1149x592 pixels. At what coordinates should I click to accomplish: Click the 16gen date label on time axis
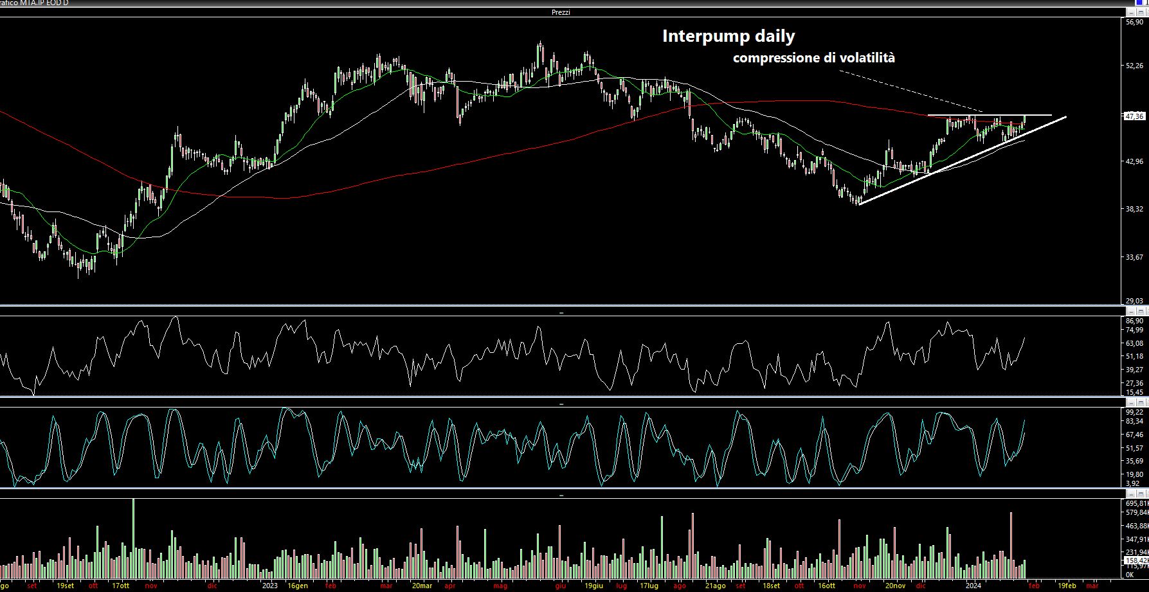pos(298,586)
